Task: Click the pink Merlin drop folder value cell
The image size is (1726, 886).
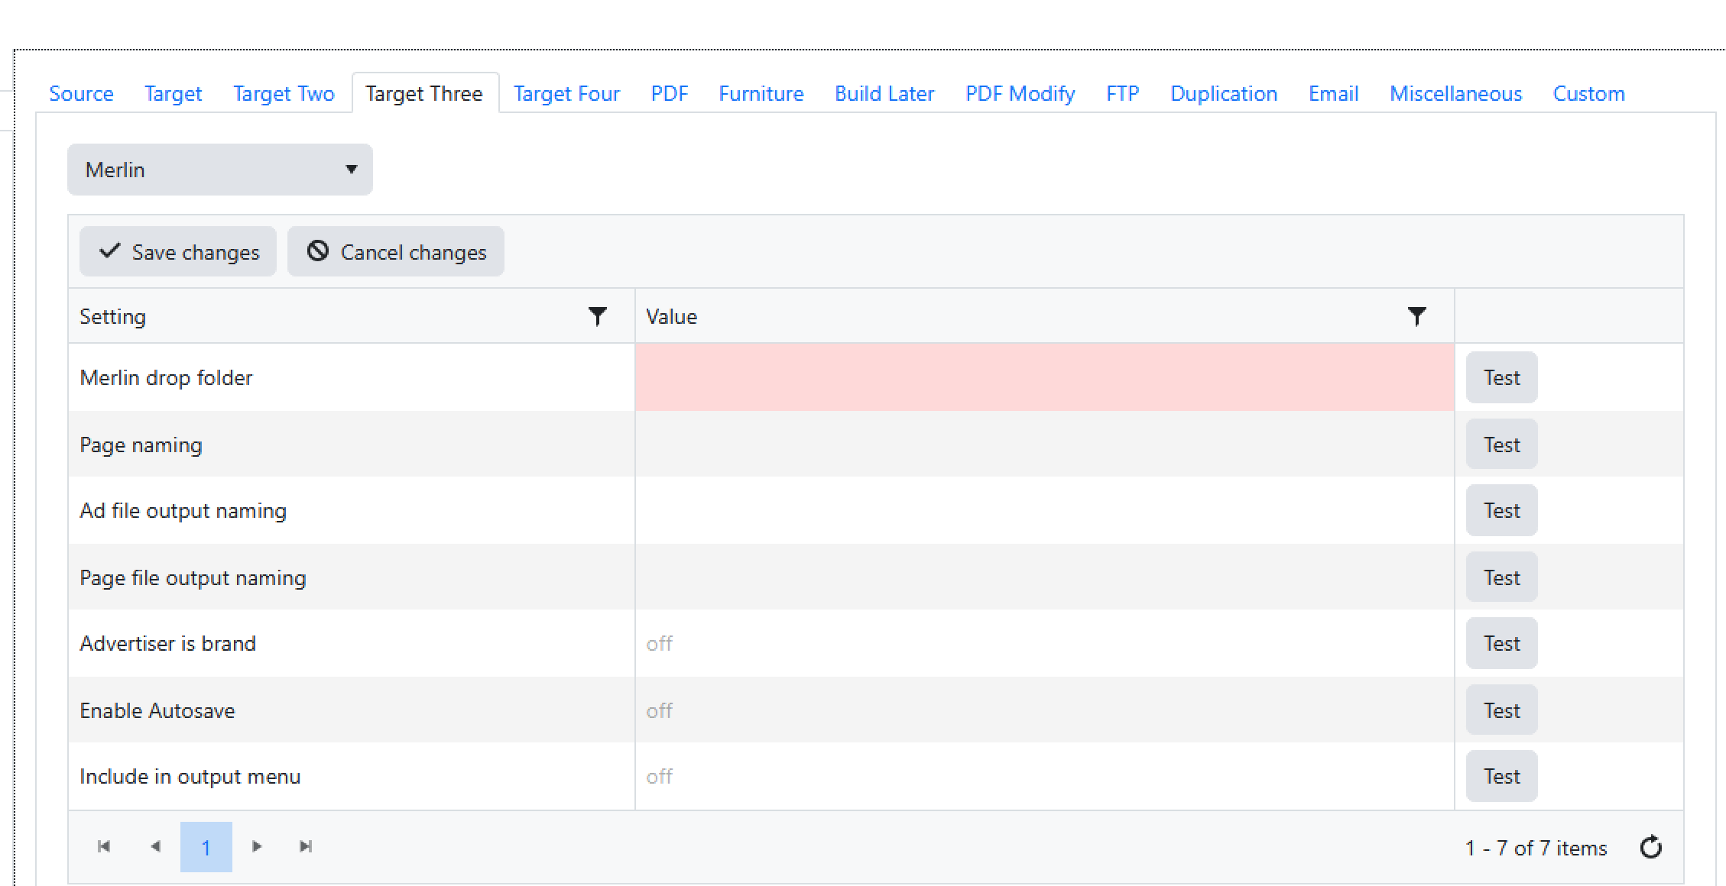Action: click(1043, 377)
